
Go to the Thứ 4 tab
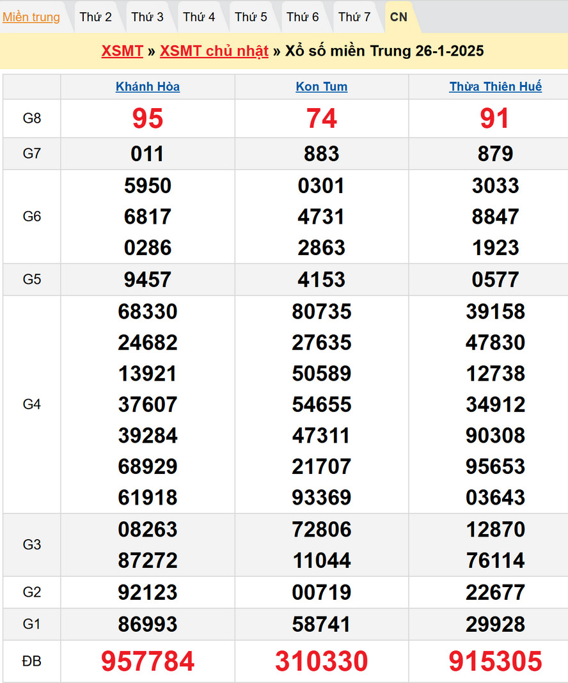pos(199,17)
